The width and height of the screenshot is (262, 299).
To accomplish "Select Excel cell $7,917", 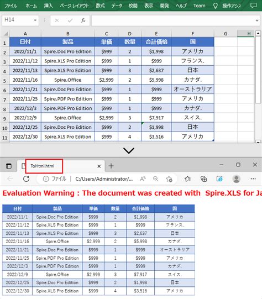I will [156, 118].
